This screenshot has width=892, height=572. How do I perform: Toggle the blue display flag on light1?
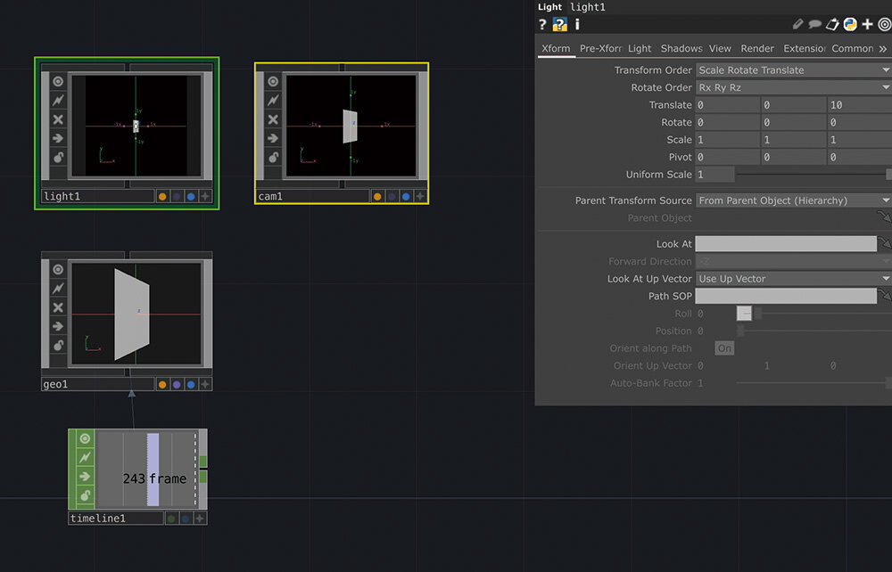coord(193,196)
